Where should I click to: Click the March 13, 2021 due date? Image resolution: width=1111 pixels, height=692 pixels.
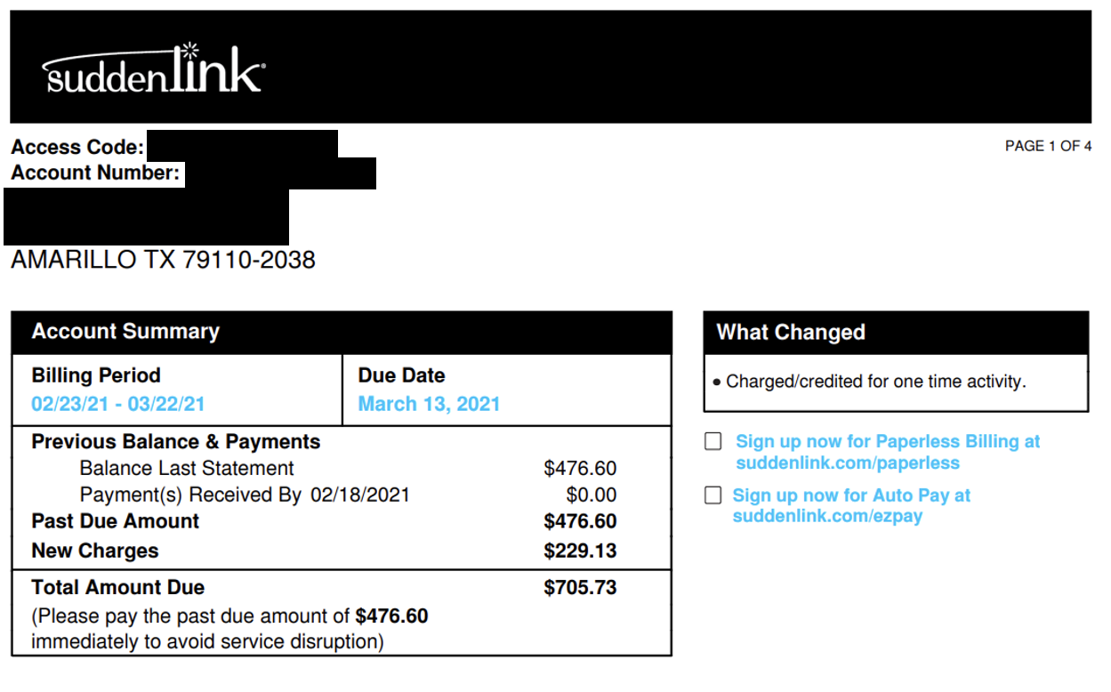(x=429, y=404)
